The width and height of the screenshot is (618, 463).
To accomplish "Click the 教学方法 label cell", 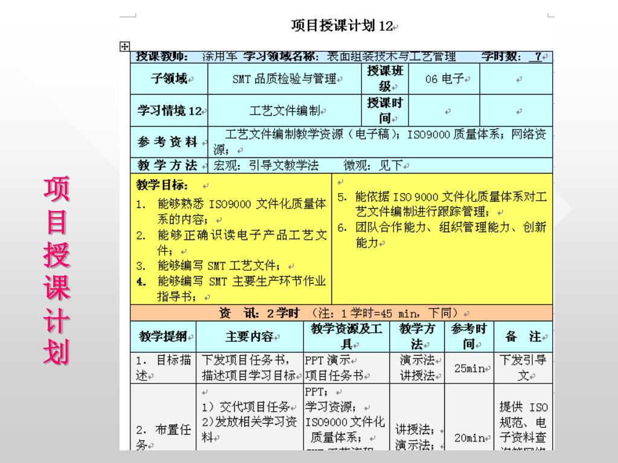I will click(x=169, y=165).
